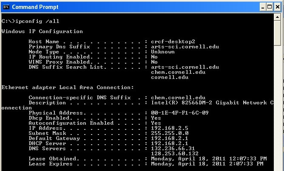The height and width of the screenshot is (171, 284).
Task: Click the Default Gateway label
Action: [x=54, y=138]
